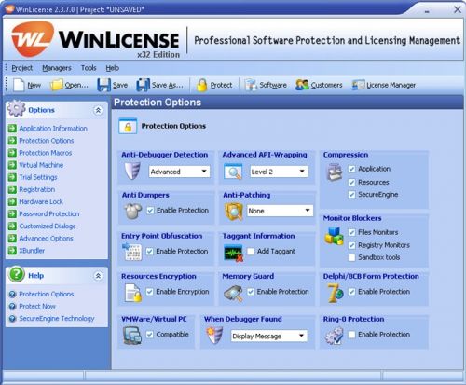Screen dimensions: 466x385
Task: Open Trial Settings link
Action: (x=38, y=177)
